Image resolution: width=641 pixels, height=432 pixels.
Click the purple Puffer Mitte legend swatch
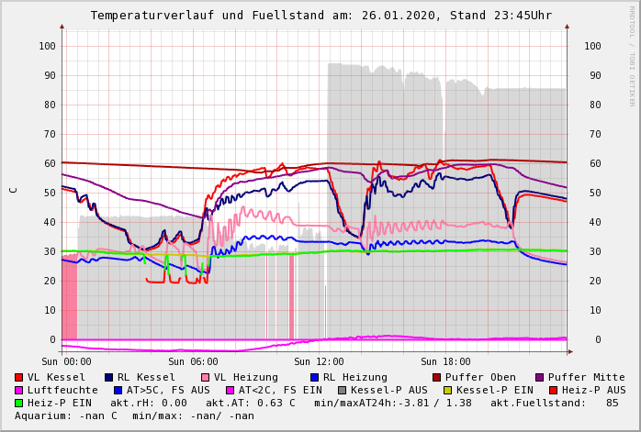point(540,377)
